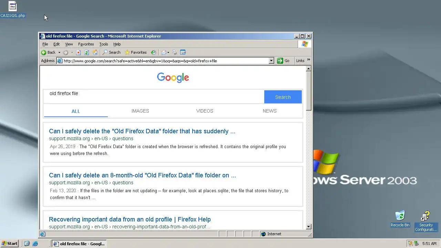Open the address bar URL dropdown
Image resolution: width=441 pixels, height=248 pixels.
click(x=271, y=61)
